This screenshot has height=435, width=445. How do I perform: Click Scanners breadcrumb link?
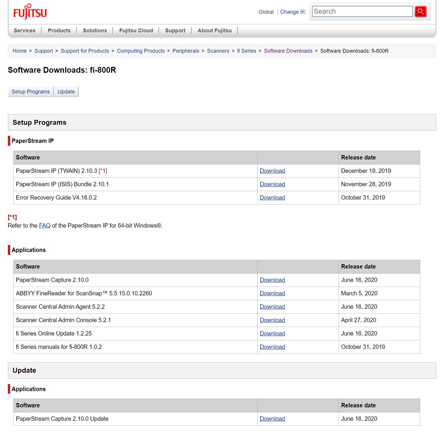(218, 51)
